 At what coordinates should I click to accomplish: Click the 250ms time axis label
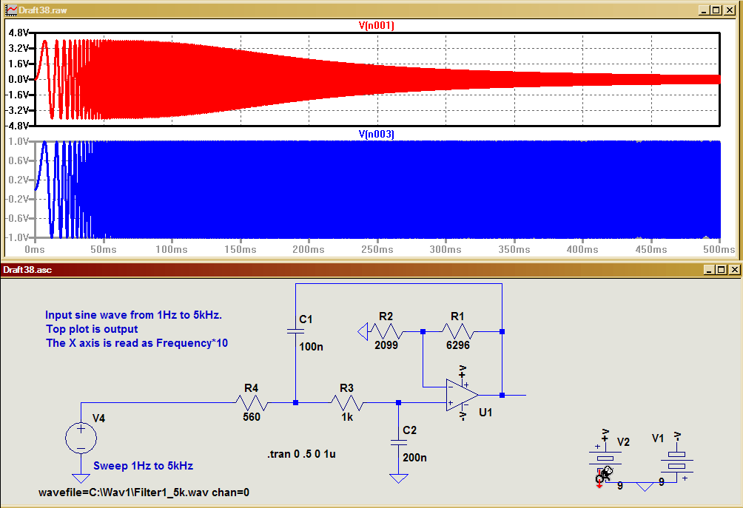[377, 249]
